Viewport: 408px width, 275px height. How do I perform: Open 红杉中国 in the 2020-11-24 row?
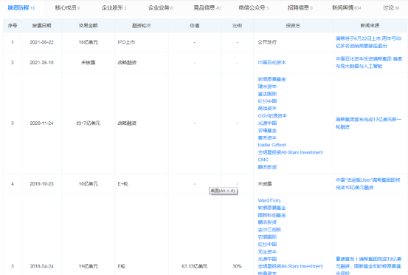(267, 101)
